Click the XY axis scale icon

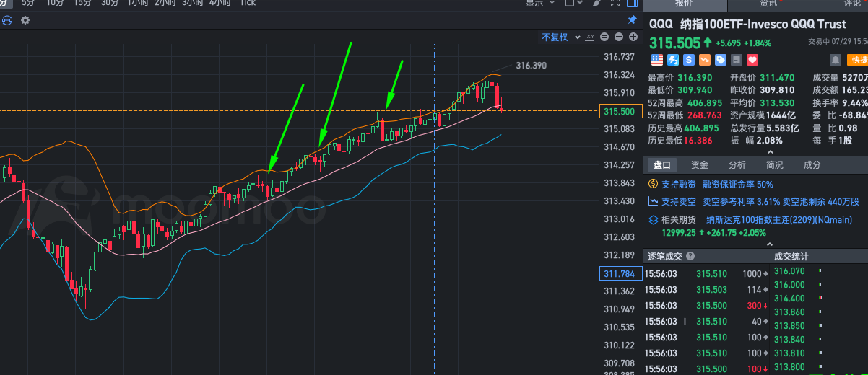(x=590, y=37)
